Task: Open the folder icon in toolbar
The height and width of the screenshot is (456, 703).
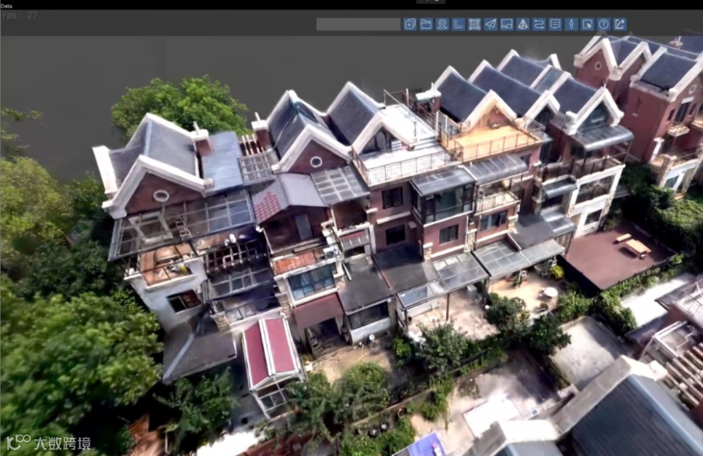Action: point(426,24)
